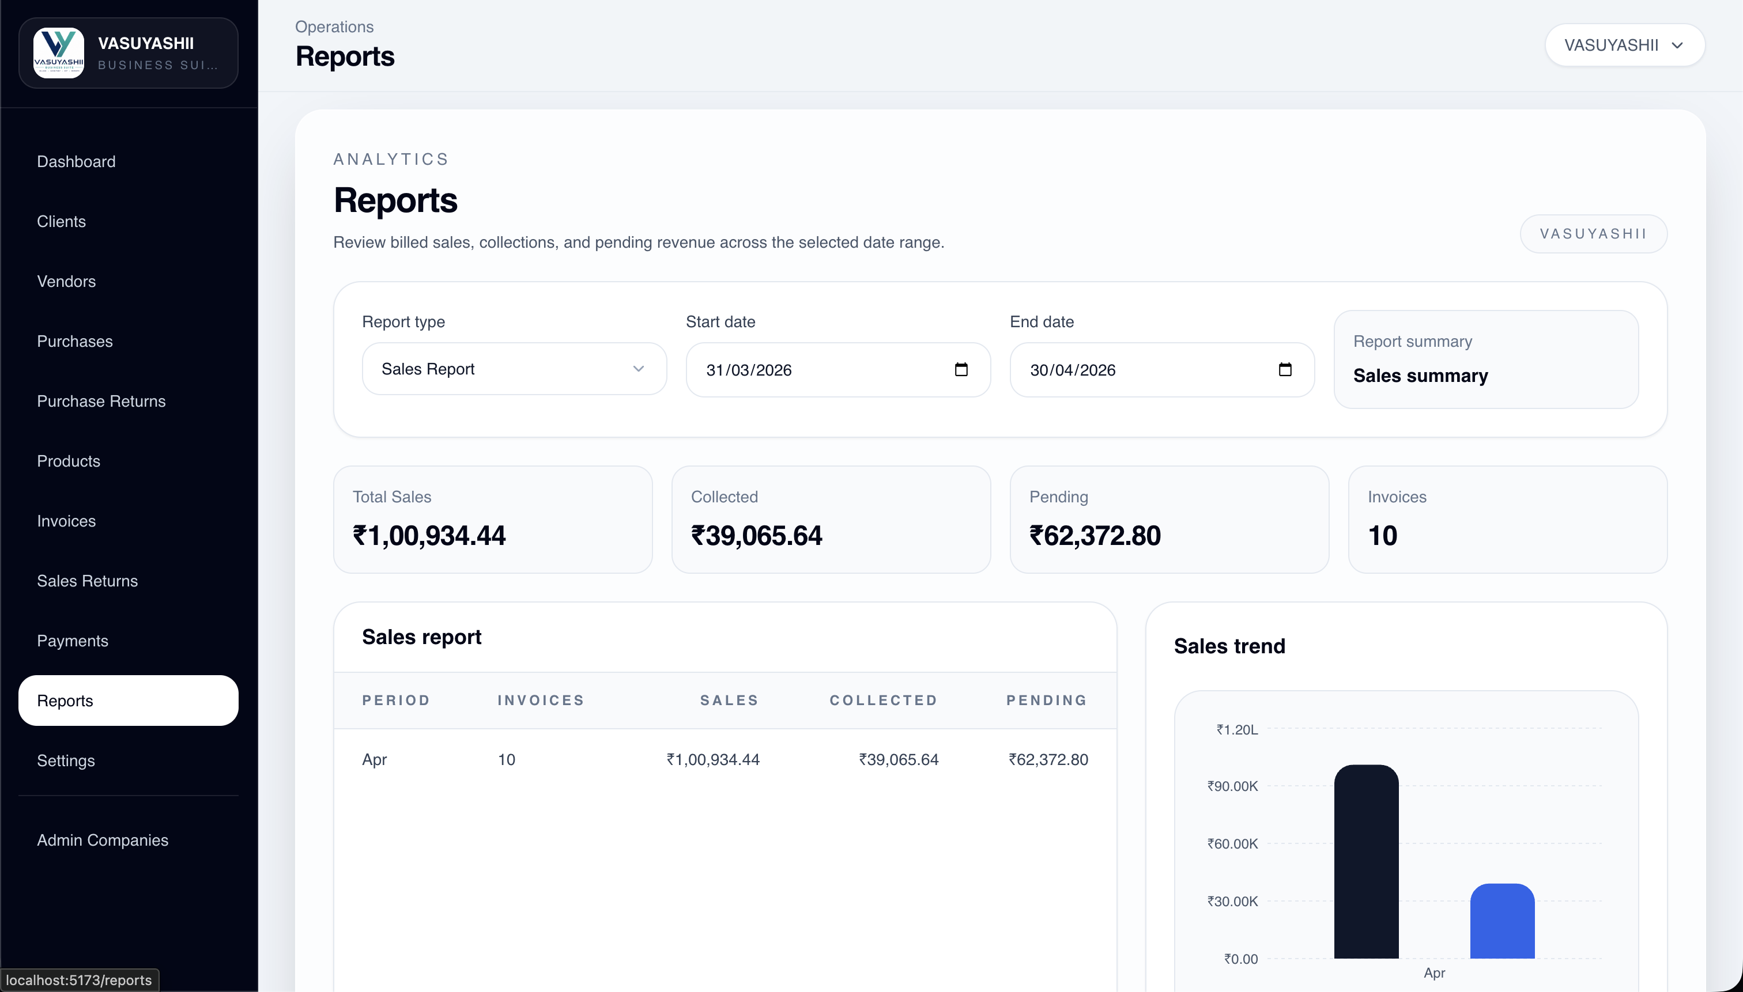
Task: Click the VASUYASHII Business Suite brand card
Action: 128,52
